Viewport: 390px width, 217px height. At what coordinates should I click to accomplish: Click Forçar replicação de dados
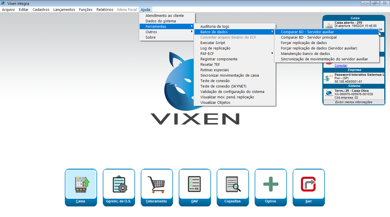tap(304, 43)
